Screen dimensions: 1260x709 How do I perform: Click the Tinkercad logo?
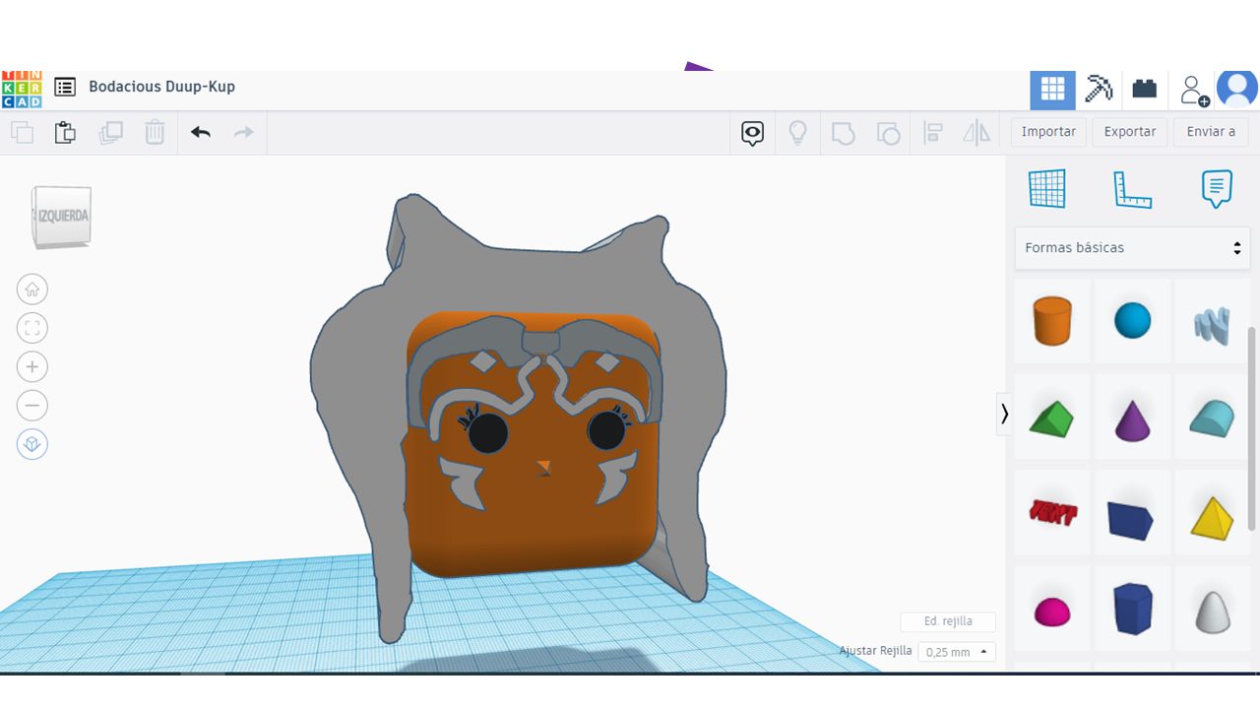tap(22, 89)
